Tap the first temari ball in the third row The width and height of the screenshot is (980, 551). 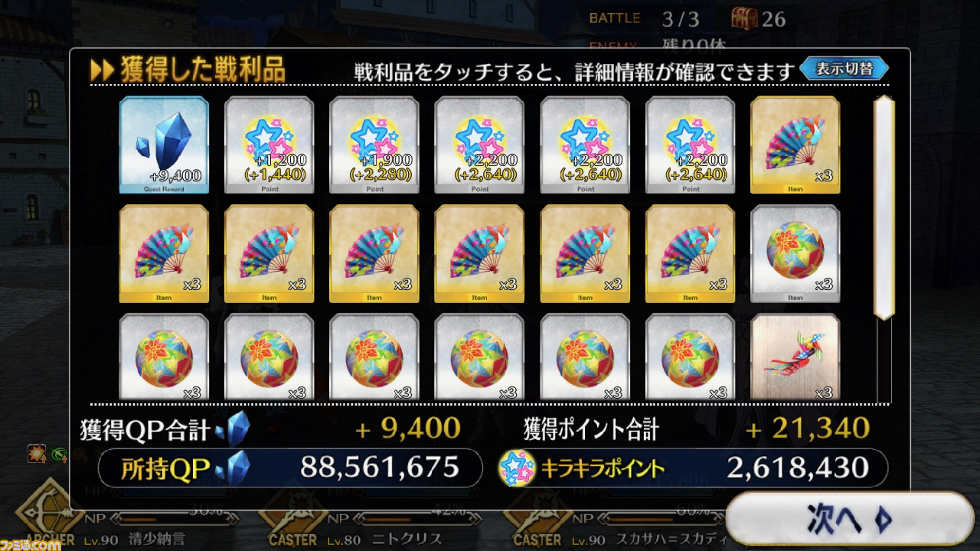[164, 357]
